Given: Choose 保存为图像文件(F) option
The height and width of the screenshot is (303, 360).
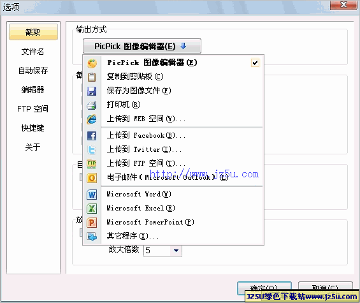Looking at the screenshot, I should (x=173, y=91).
